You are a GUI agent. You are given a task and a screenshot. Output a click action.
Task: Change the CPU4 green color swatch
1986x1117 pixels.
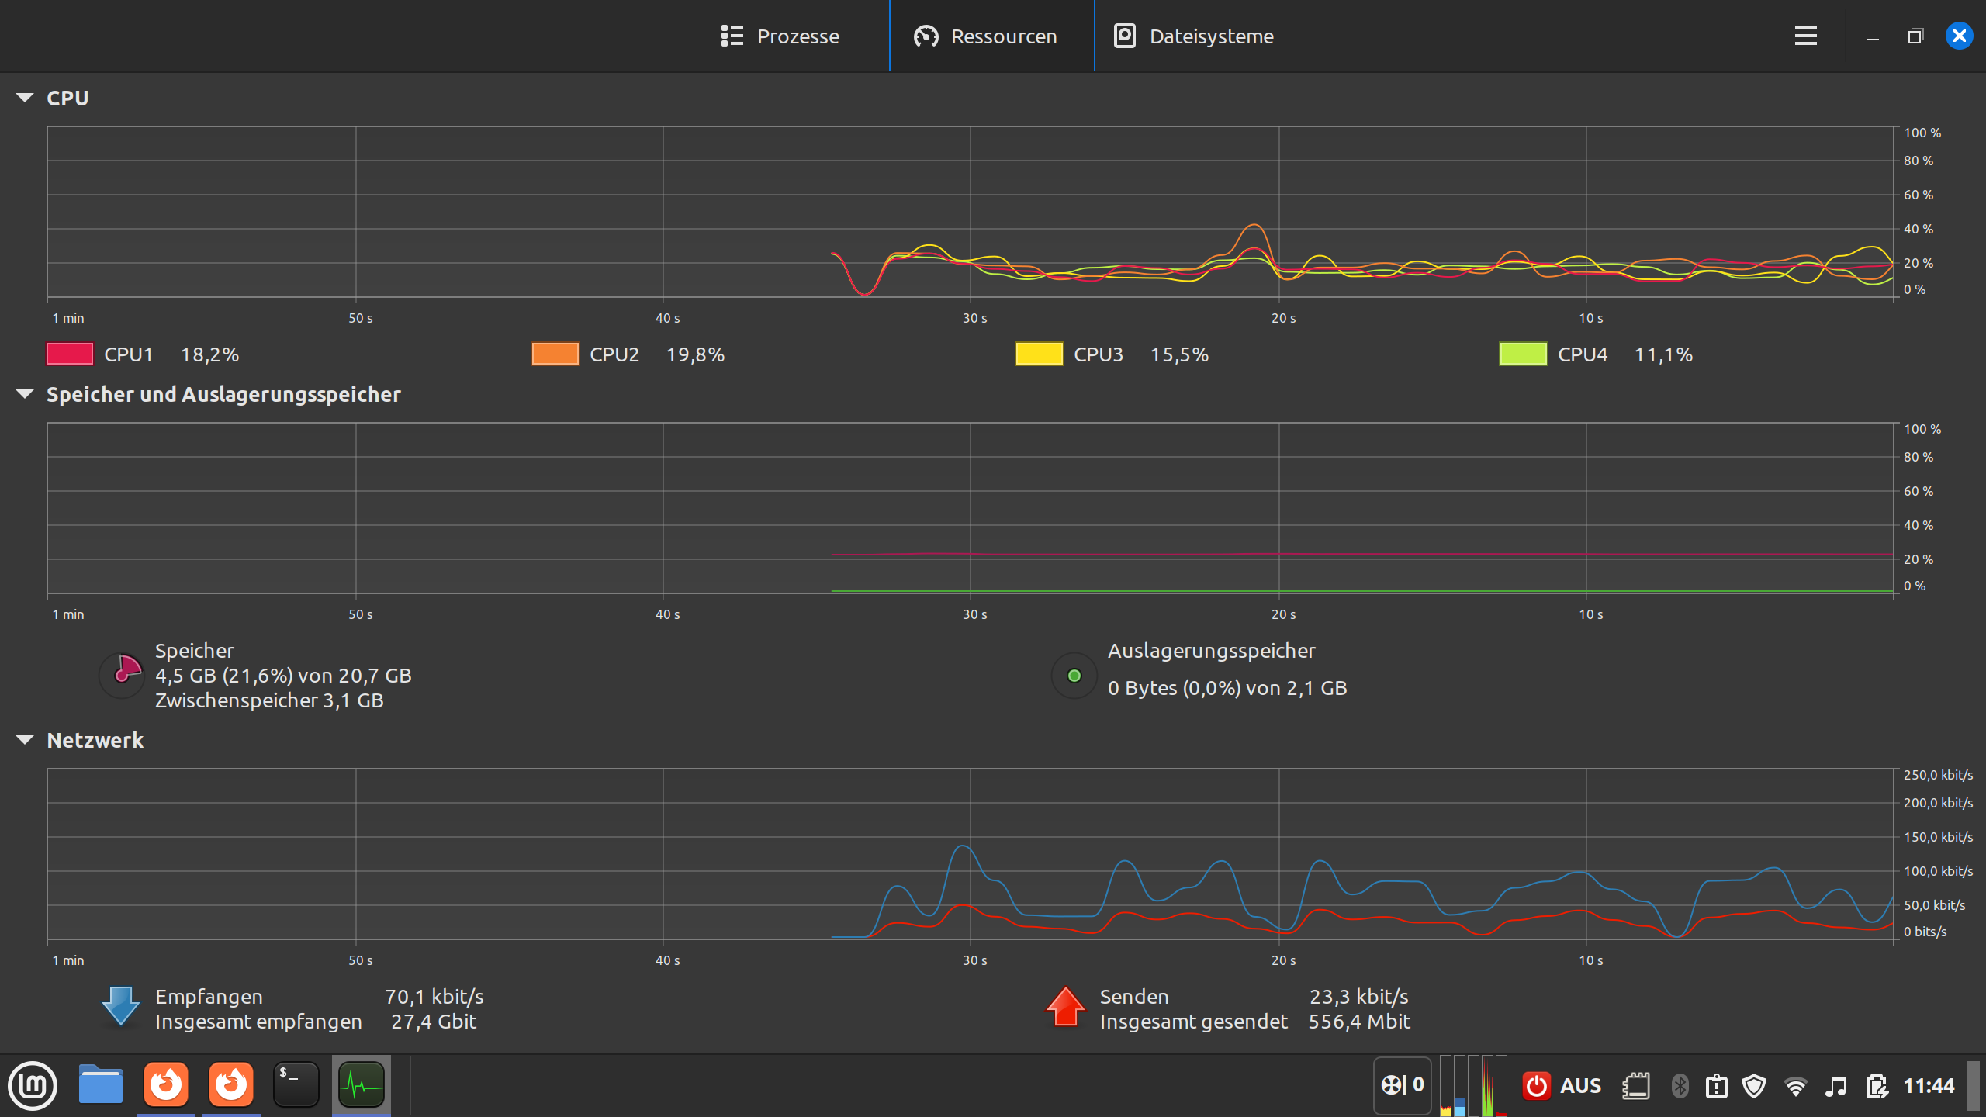[1523, 354]
